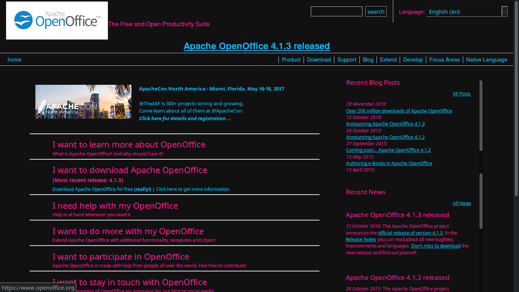Open the Product menu item
519x292 pixels.
coord(291,60)
